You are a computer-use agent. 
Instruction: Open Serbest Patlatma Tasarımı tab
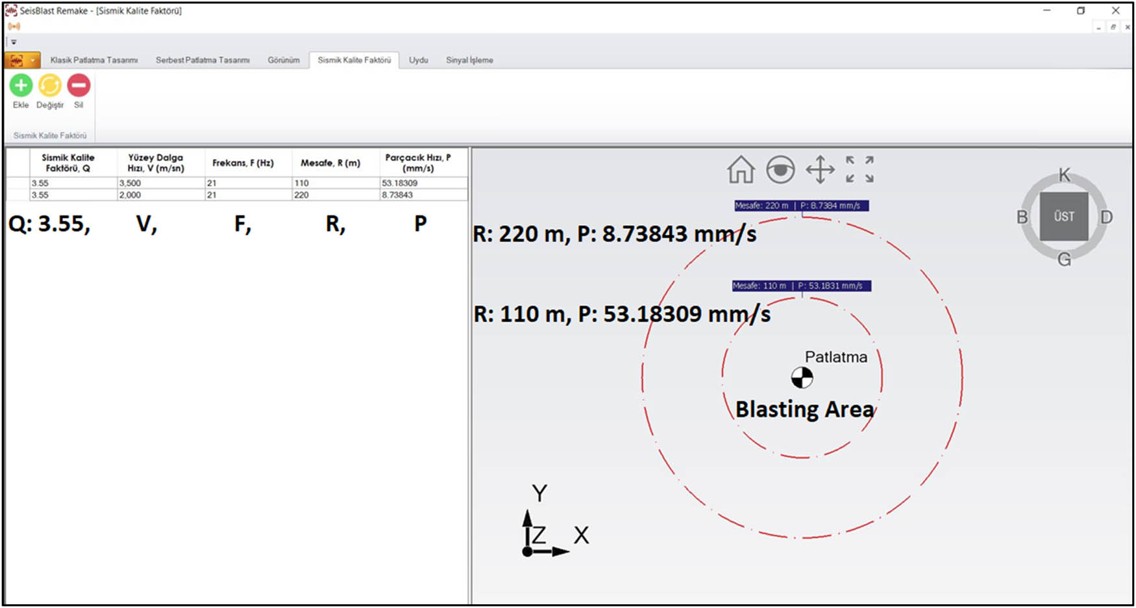[x=203, y=60]
